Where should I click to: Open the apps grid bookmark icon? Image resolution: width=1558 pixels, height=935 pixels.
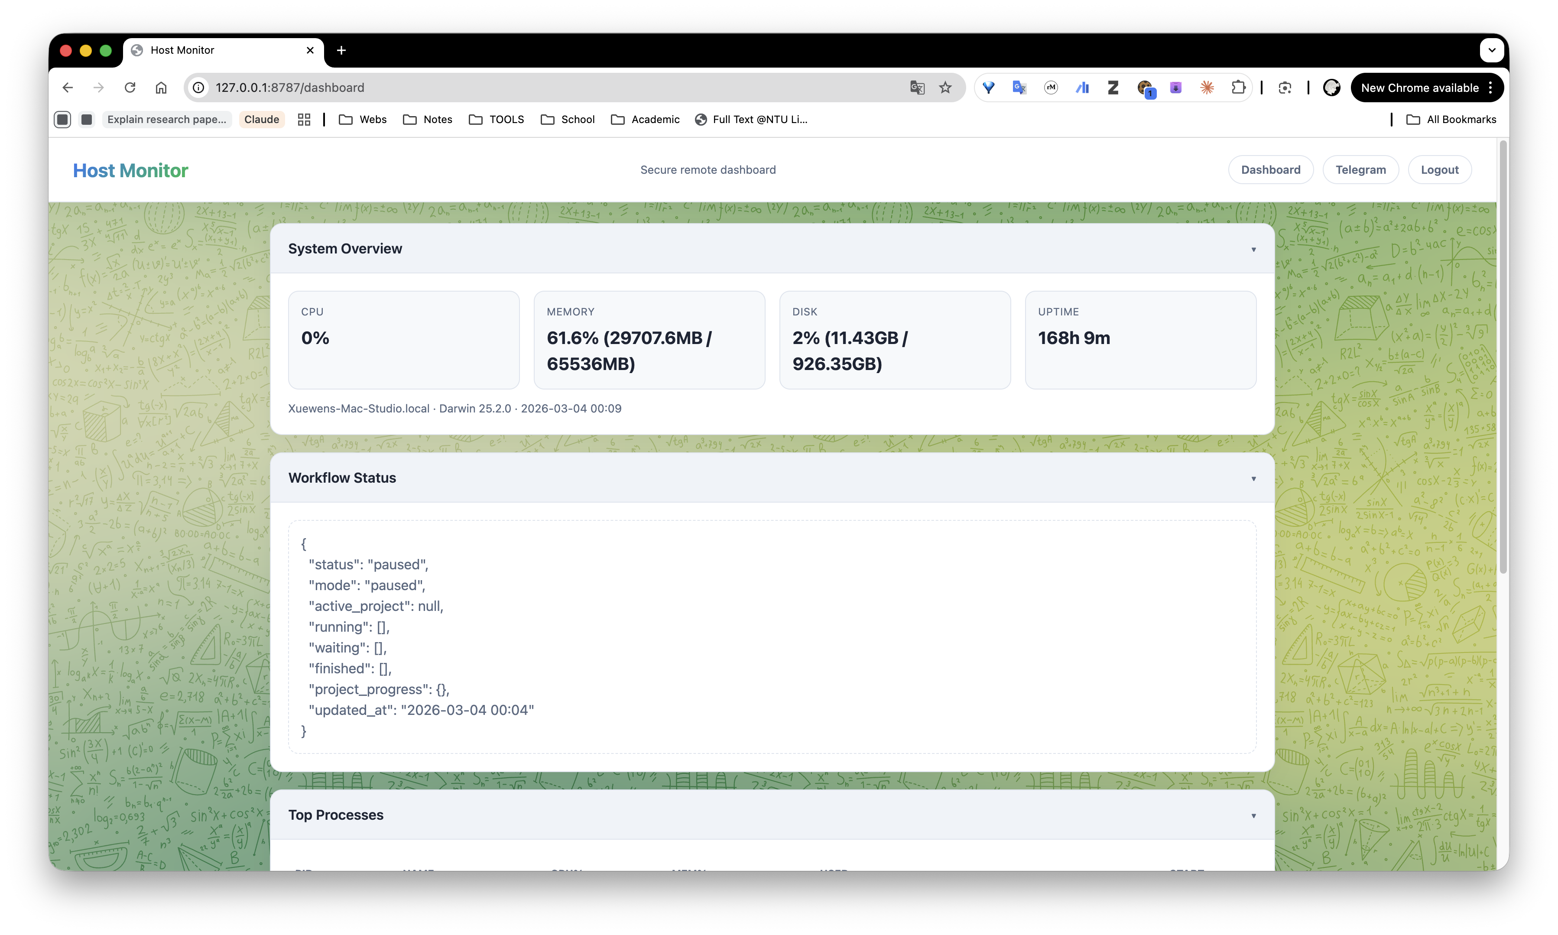point(304,120)
